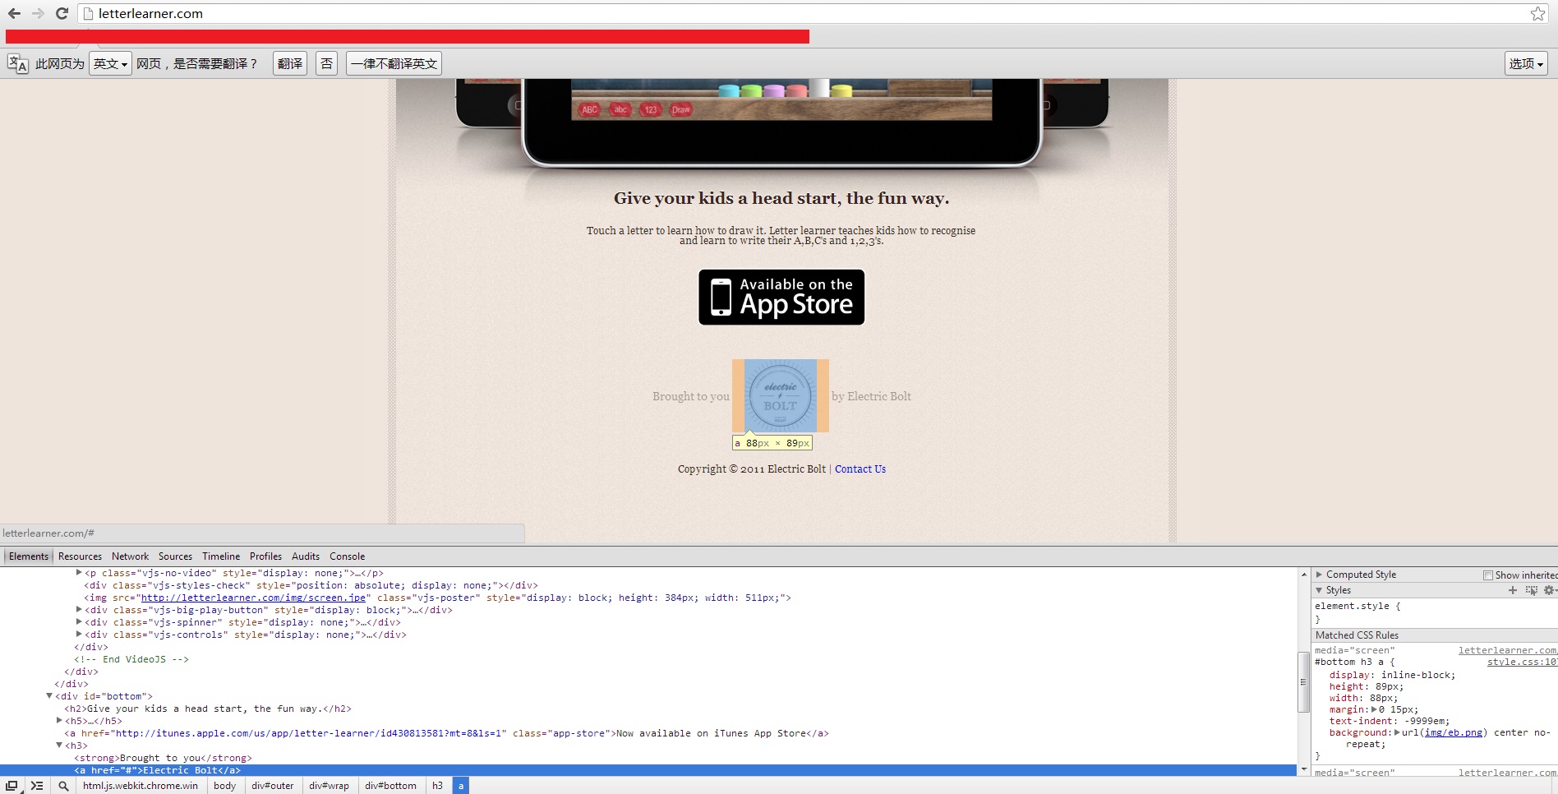This screenshot has height=794, width=1558.
Task: Expand the Computed Style section
Action: (x=1320, y=575)
